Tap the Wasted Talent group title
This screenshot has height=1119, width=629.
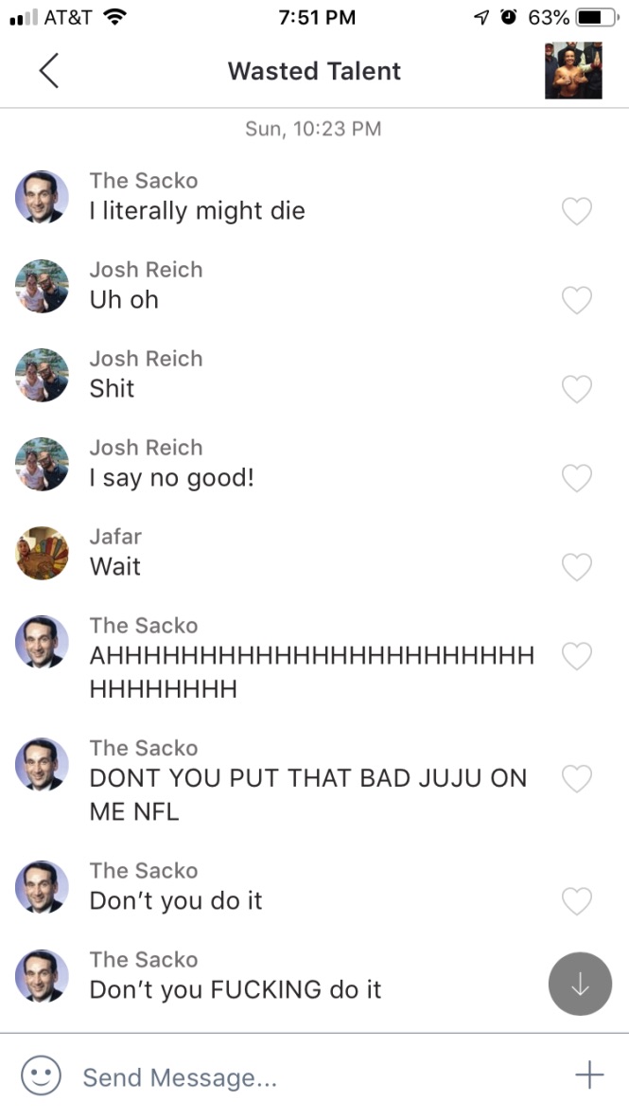point(314,71)
